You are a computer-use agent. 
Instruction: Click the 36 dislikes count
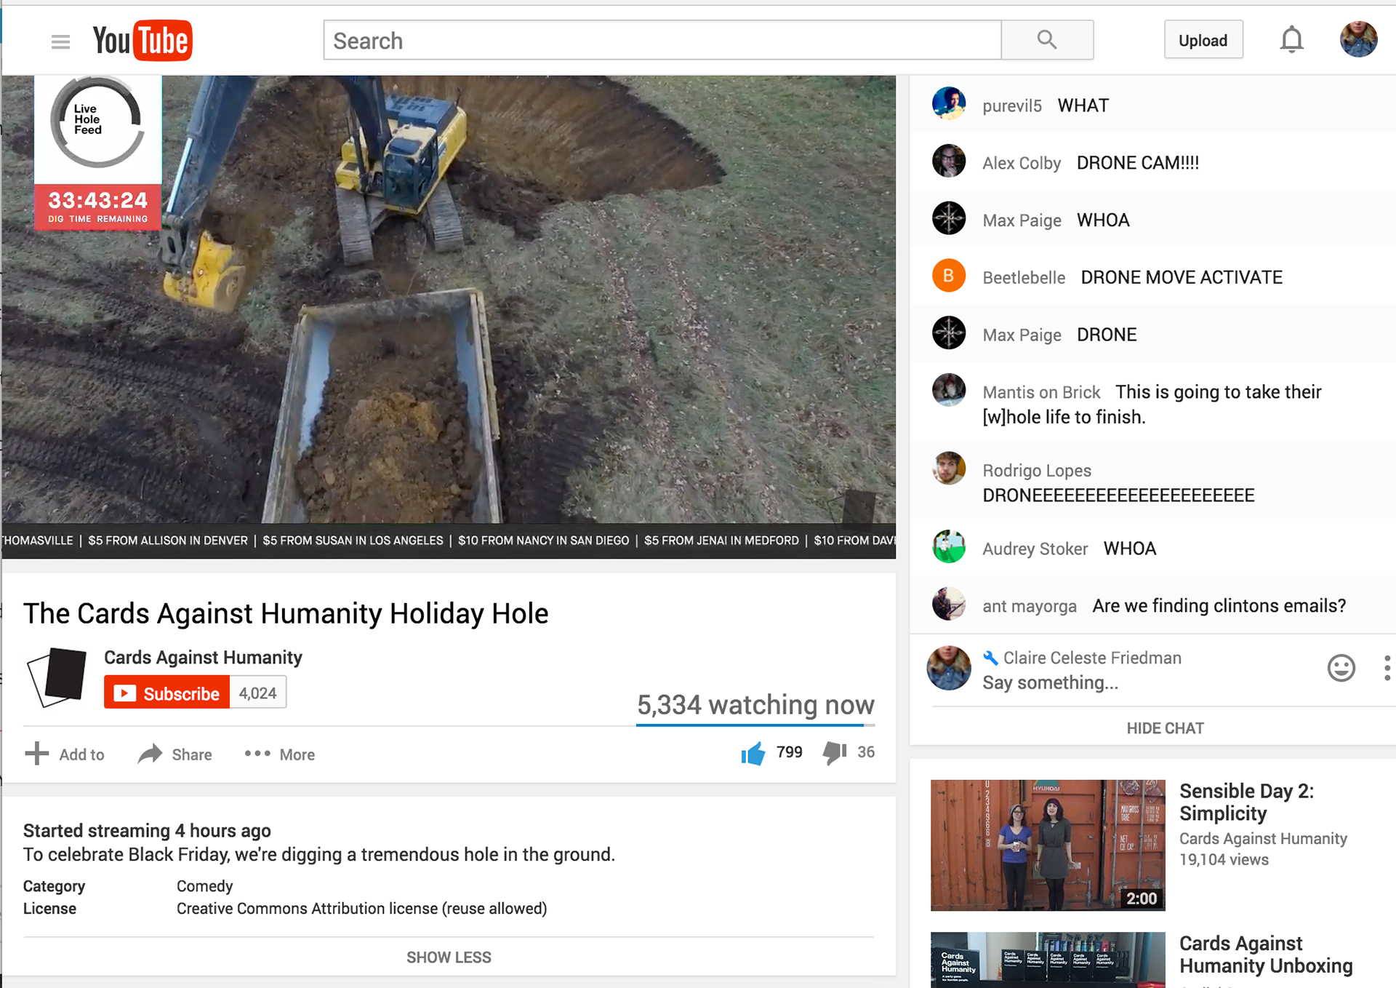tap(866, 752)
